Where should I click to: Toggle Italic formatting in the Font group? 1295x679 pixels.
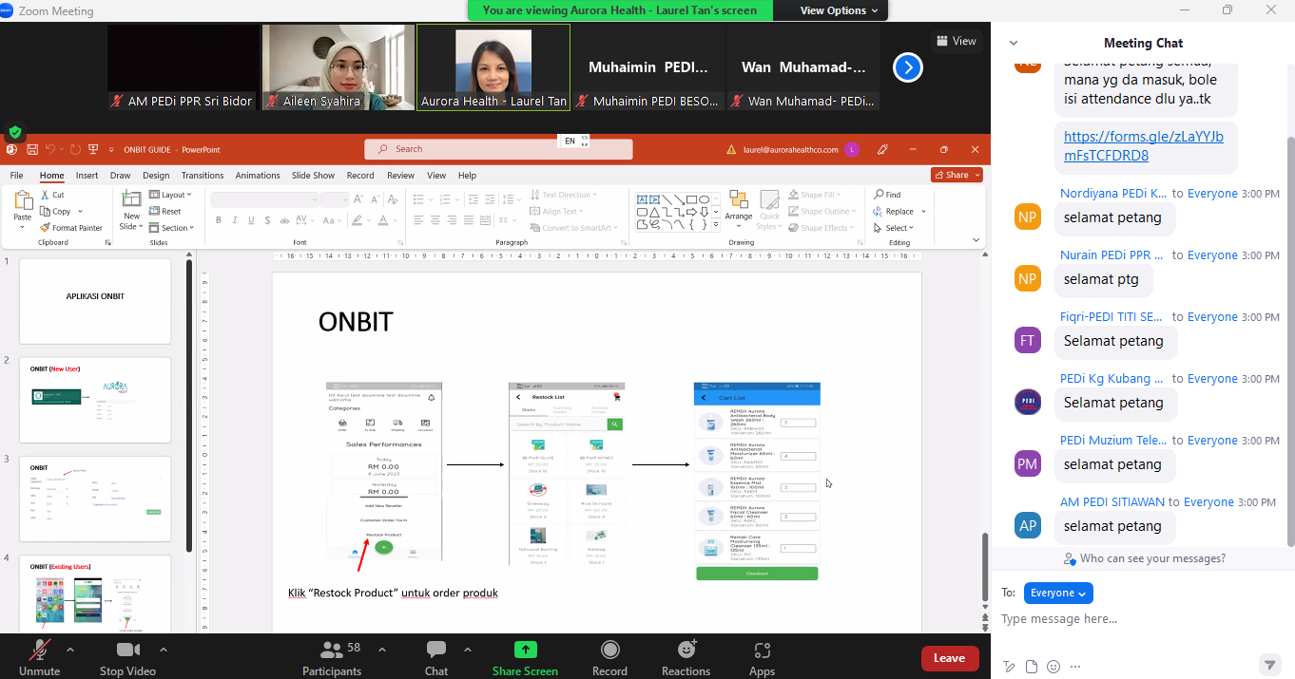(235, 220)
